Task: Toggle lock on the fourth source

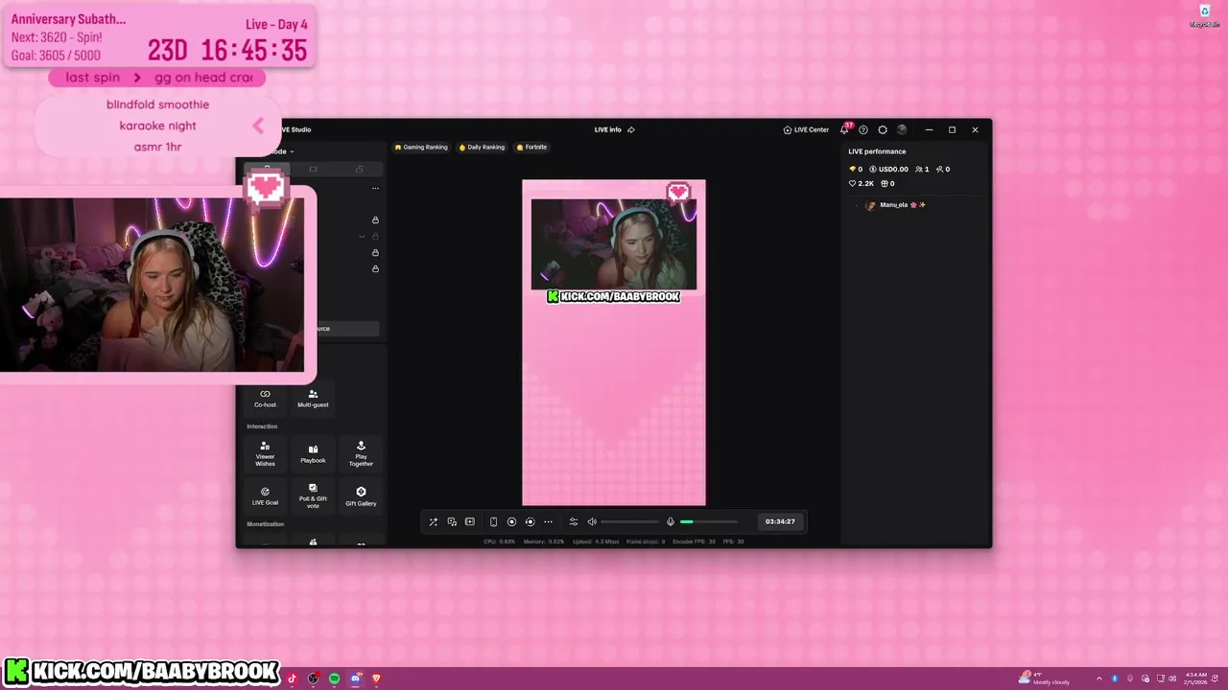Action: (375, 269)
